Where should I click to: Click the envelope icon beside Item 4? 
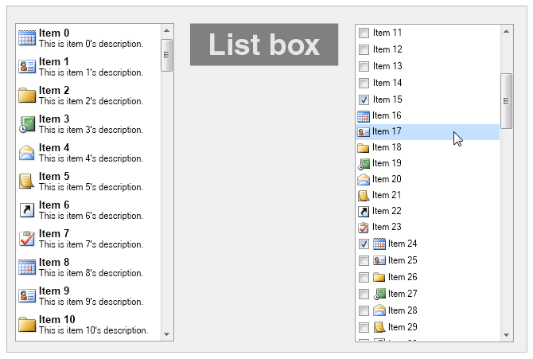point(26,153)
